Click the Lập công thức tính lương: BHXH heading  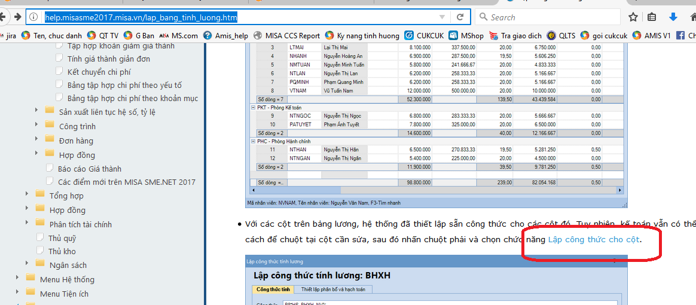tap(322, 275)
